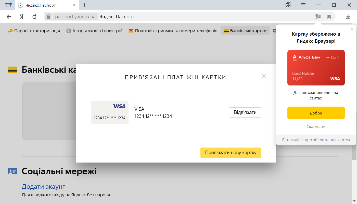Screen dimensions: 357x204
Task: Open saved cards icon in address bar
Action: (x=318, y=17)
